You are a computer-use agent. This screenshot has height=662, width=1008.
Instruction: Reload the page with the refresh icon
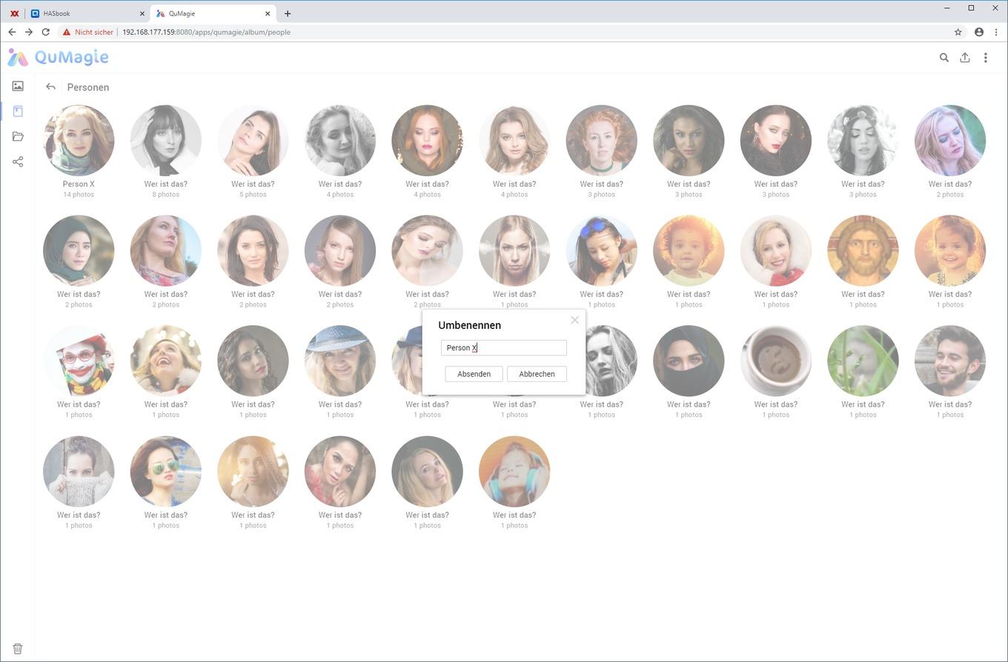click(45, 32)
